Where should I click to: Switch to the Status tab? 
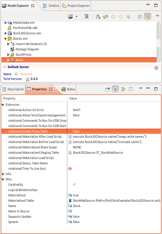coord(68,89)
